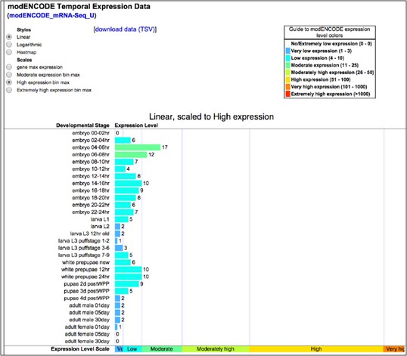
Task: Click the Moderate segment of expression scale
Action: pos(162,349)
